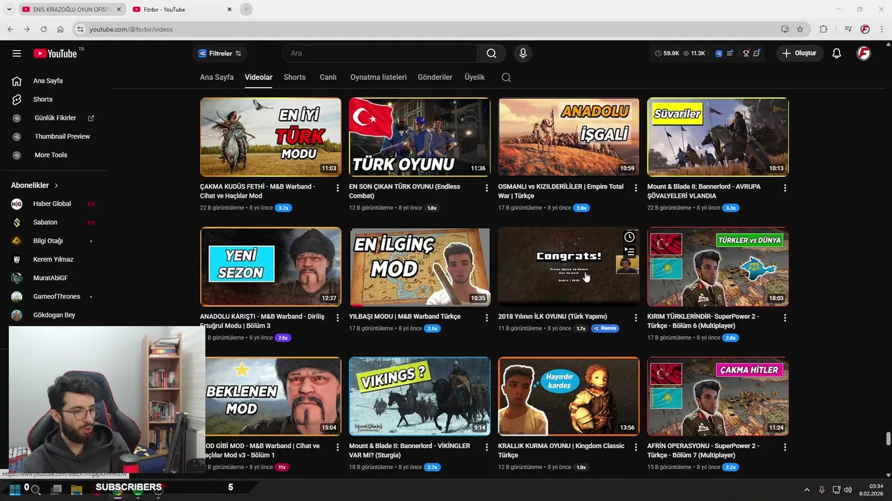This screenshot has width=892, height=501.
Task: Open Chrome three-dot menu
Action: point(882,29)
